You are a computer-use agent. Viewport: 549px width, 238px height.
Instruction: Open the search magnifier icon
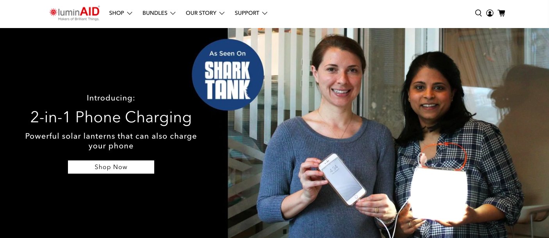[x=478, y=13]
